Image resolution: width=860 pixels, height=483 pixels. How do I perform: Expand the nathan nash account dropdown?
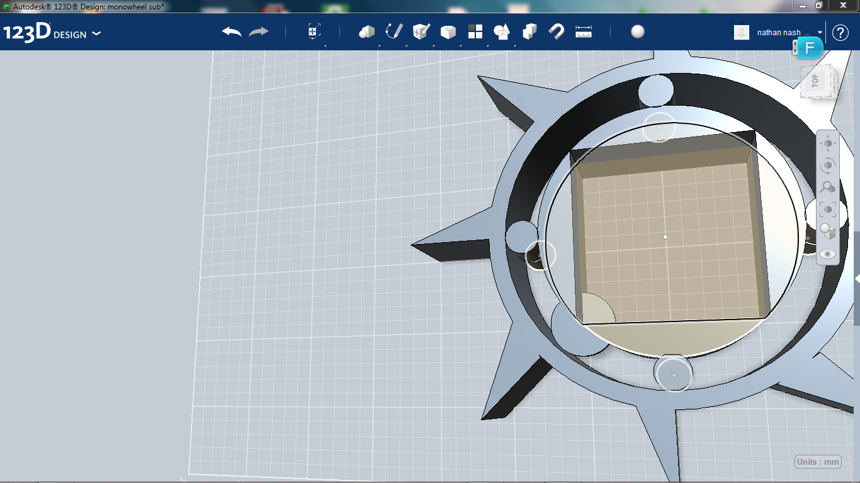pos(820,32)
